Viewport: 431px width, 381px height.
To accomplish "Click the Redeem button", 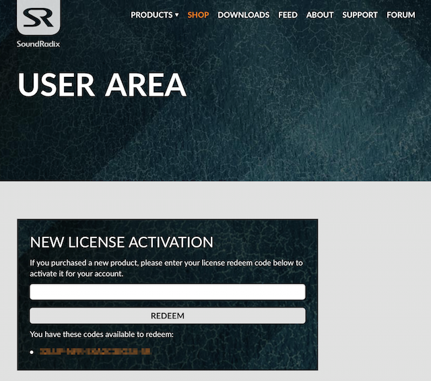I will pos(168,316).
